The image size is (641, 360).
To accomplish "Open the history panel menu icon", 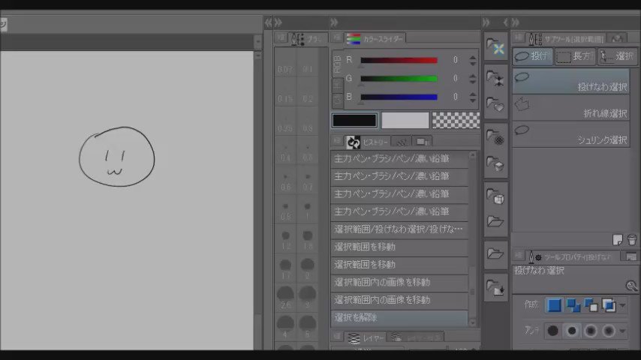I will pyautogui.click(x=337, y=141).
